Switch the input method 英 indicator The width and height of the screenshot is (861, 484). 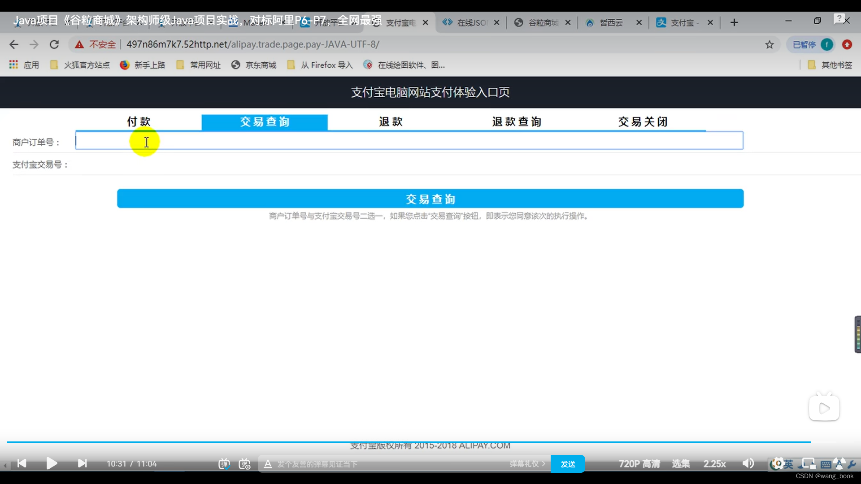789,464
